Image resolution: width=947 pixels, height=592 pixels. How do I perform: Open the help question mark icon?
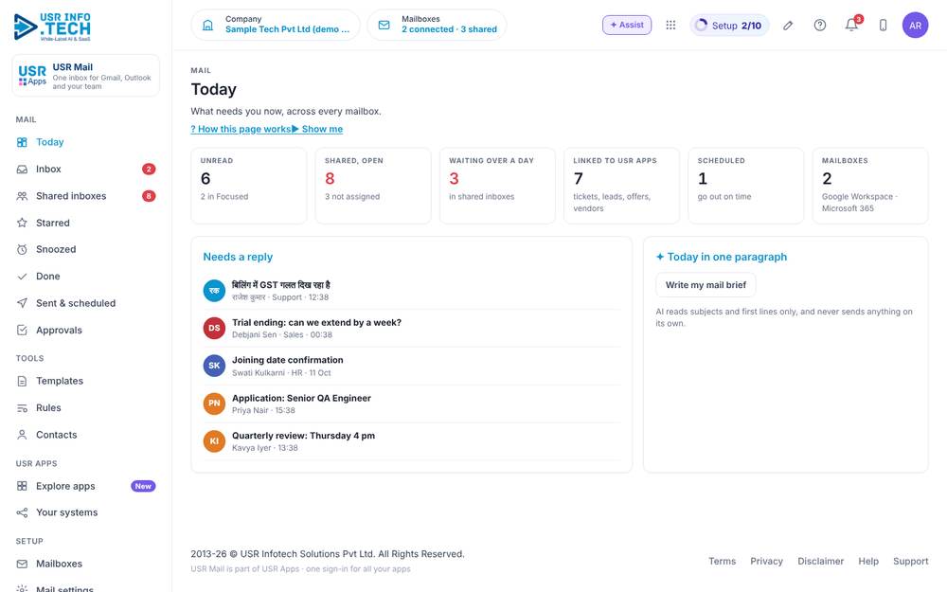[x=819, y=26]
